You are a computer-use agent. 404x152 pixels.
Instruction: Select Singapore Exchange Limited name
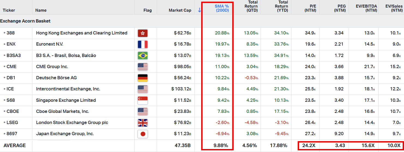(x=66, y=100)
